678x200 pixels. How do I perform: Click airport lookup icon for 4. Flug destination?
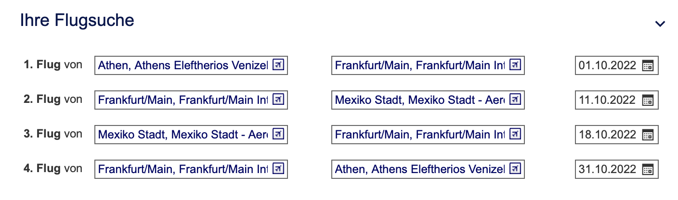(515, 169)
